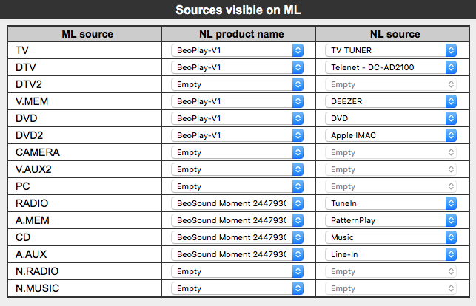
Task: Open BeoSound Moment product dropdown for A.MEM
Action: (x=237, y=220)
